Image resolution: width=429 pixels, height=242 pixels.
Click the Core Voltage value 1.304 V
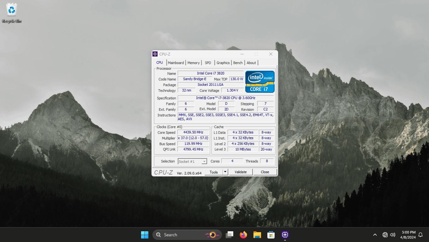coord(232,90)
